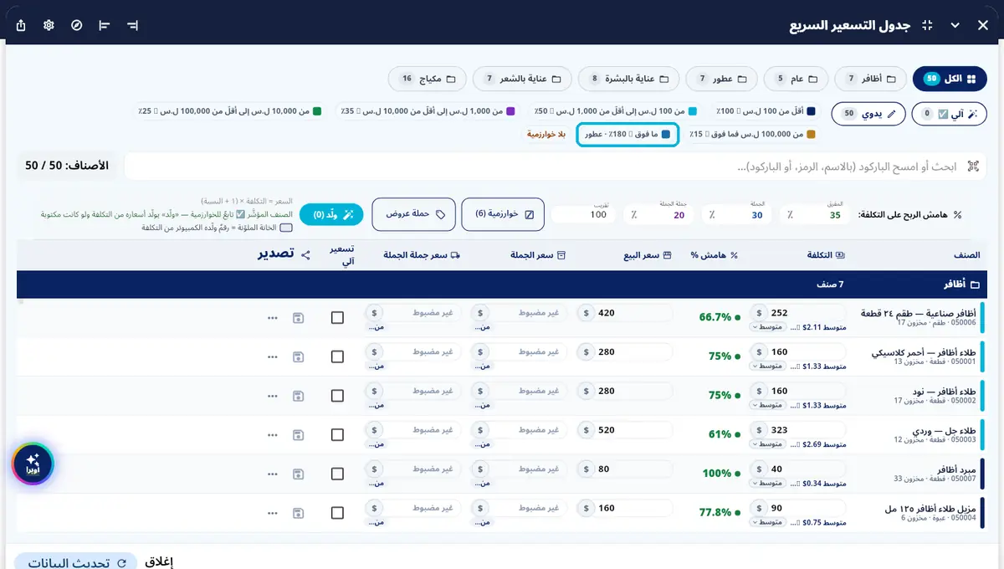The image size is (1004, 569).
Task: Select the يدوي manual pricing filter
Action: point(868,114)
